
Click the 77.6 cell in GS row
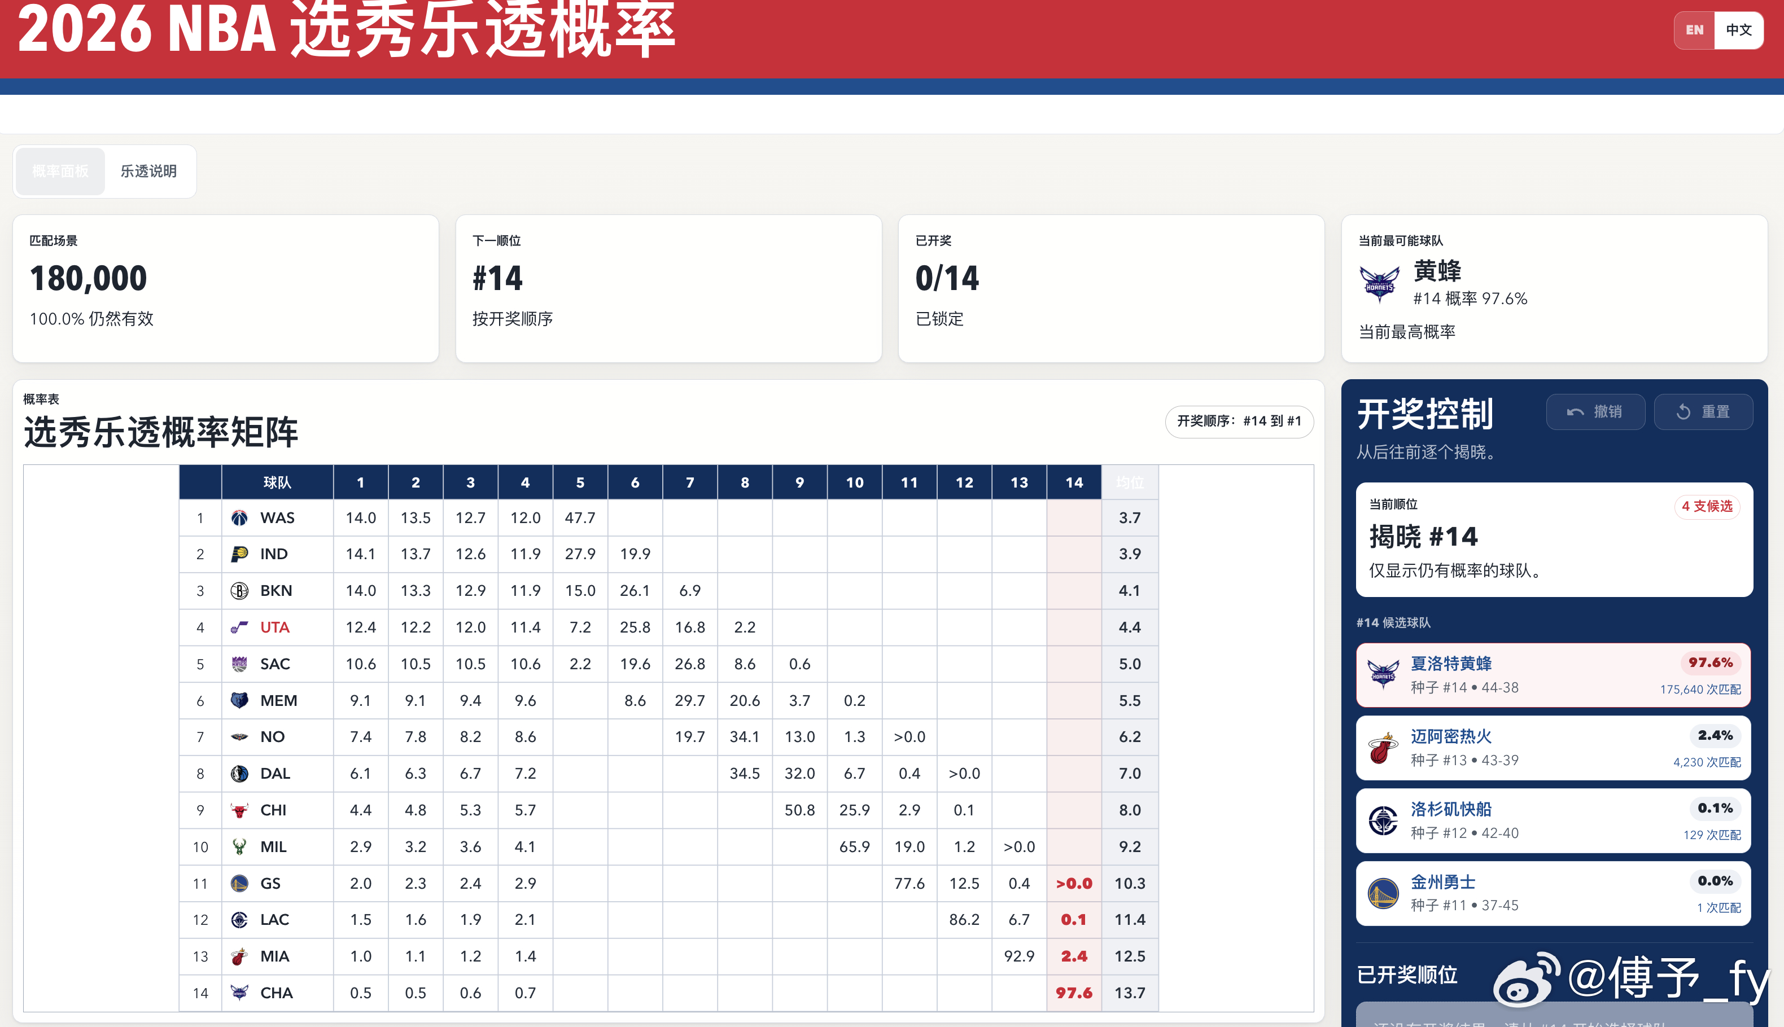[x=910, y=883]
